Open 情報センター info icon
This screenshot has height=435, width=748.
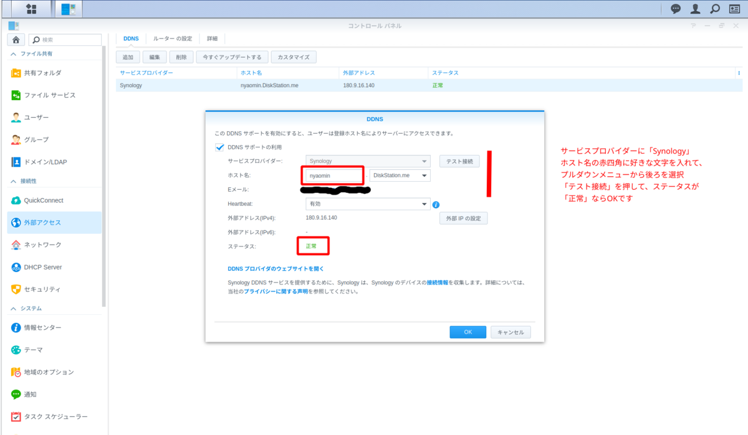16,327
